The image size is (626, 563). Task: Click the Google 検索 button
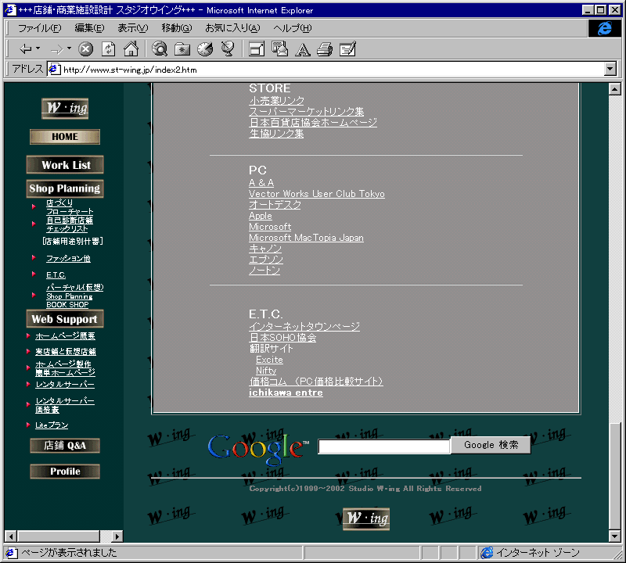[x=491, y=445]
